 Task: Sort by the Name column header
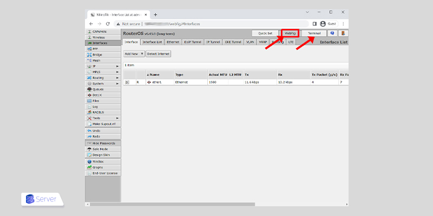pos(160,75)
